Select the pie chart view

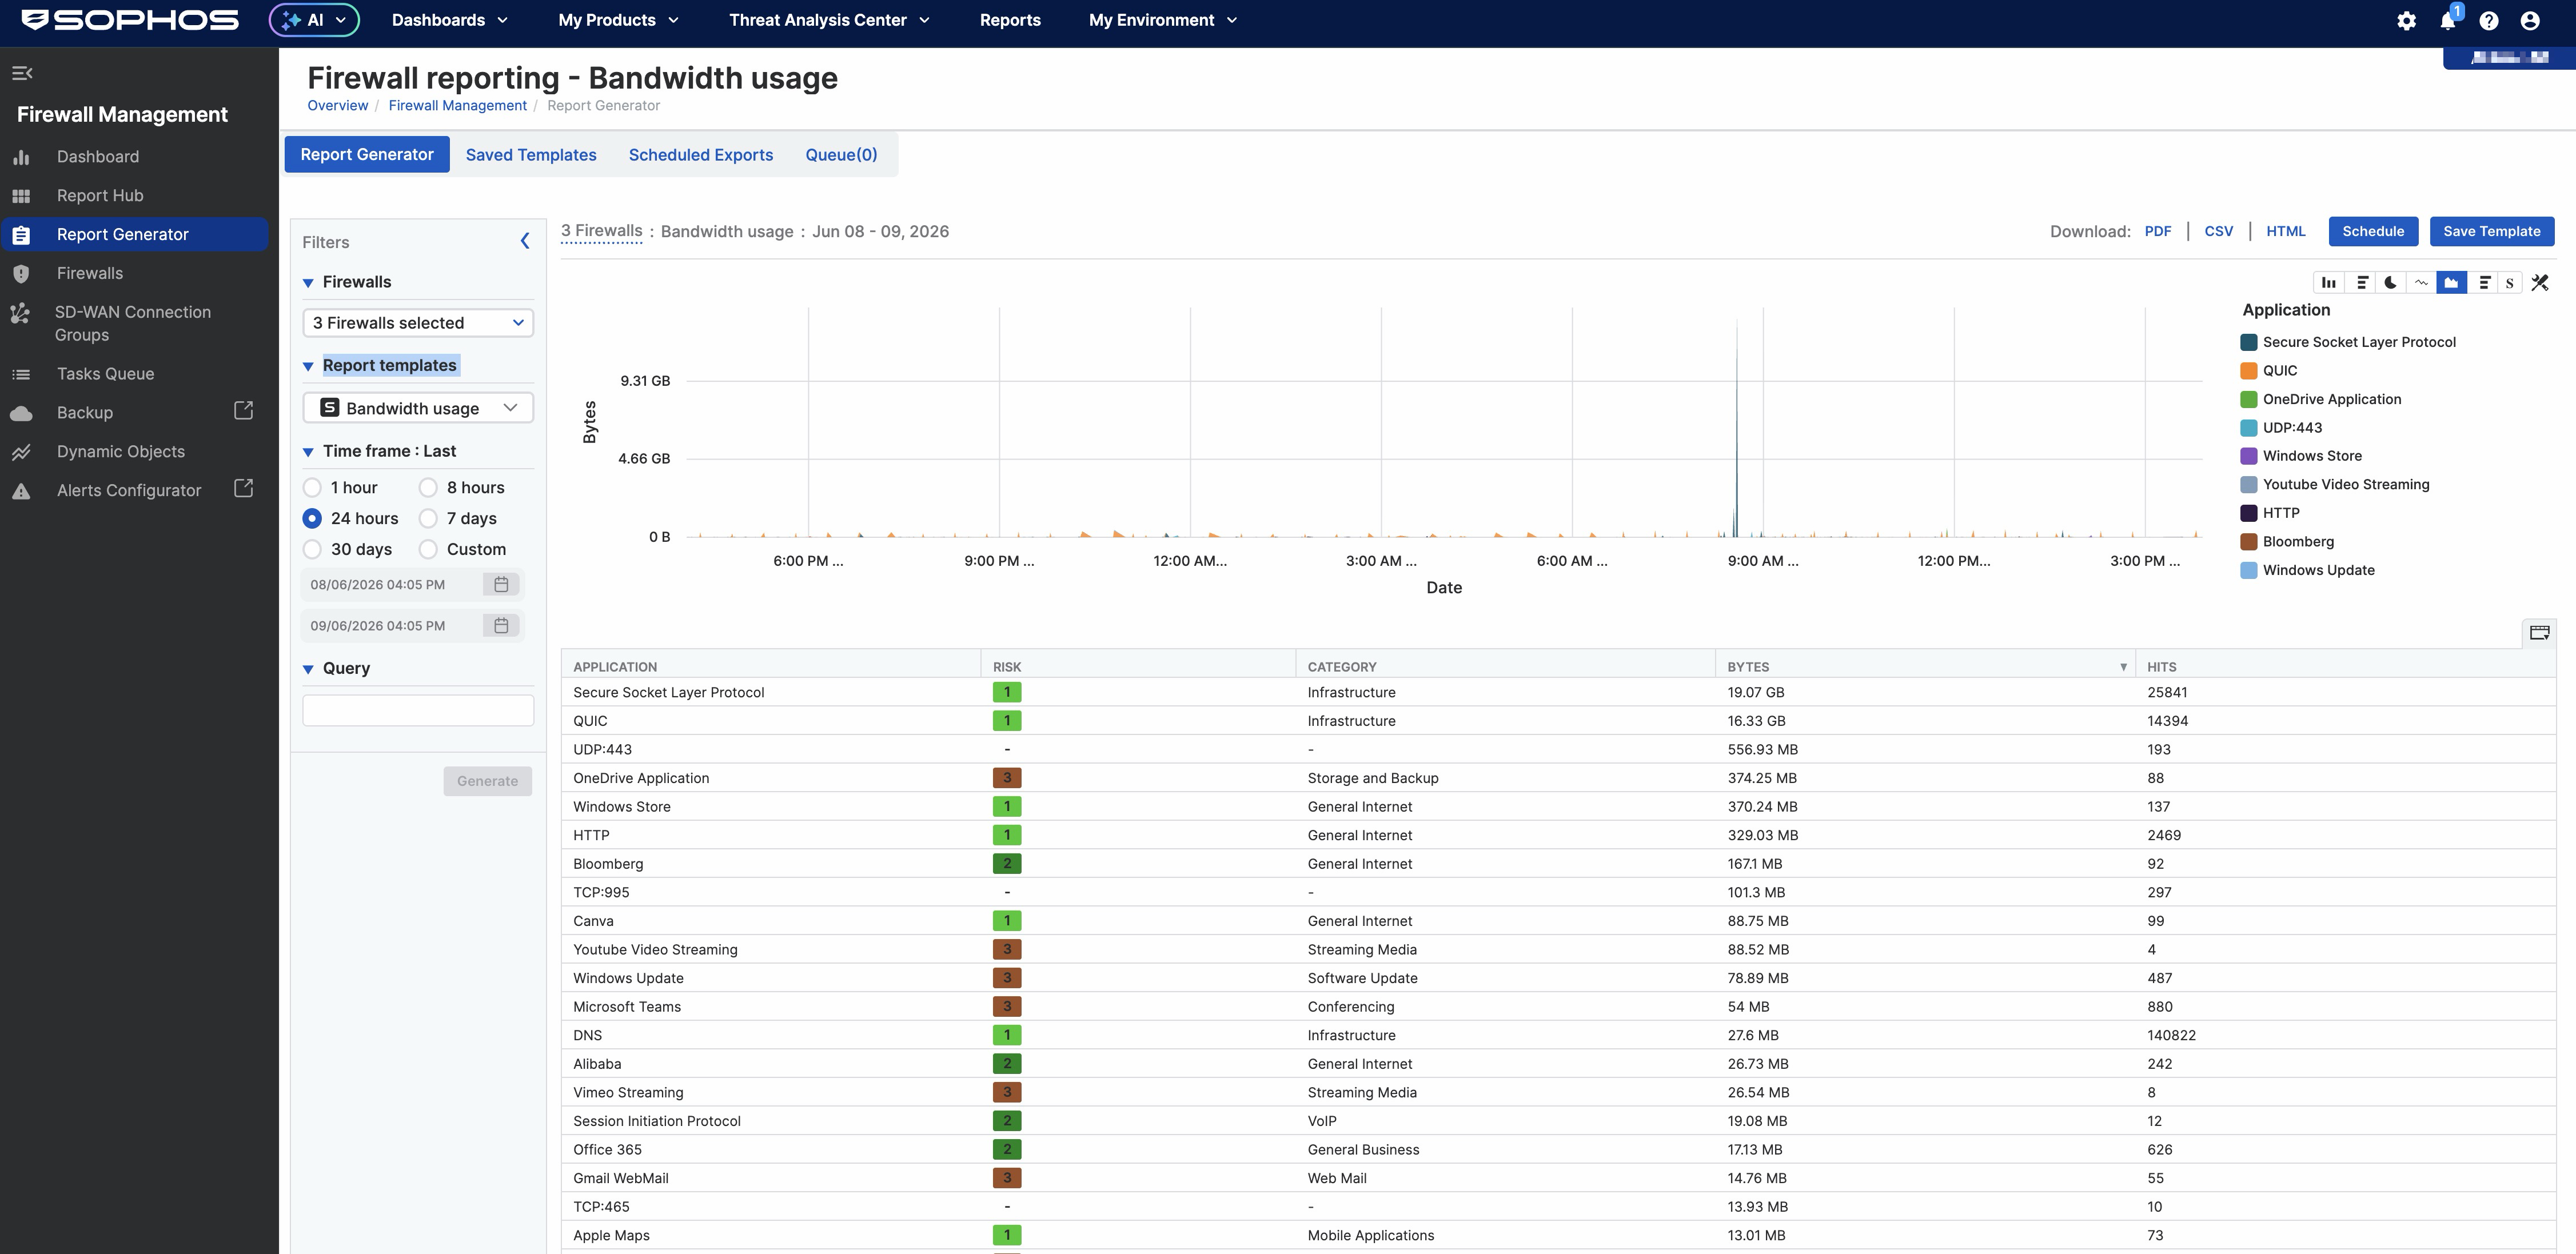point(2390,283)
